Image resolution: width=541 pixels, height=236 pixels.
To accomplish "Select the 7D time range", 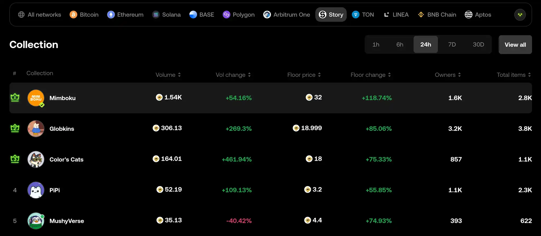I will 452,45.
